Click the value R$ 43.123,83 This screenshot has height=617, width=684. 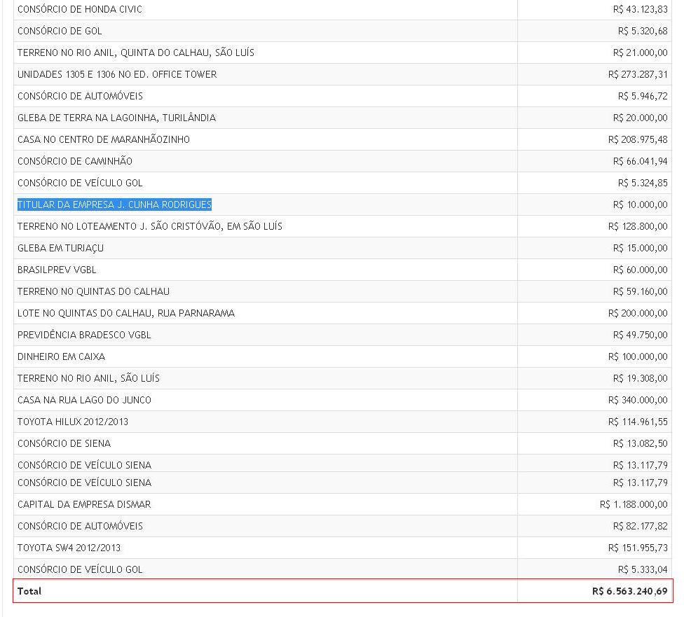coord(640,9)
